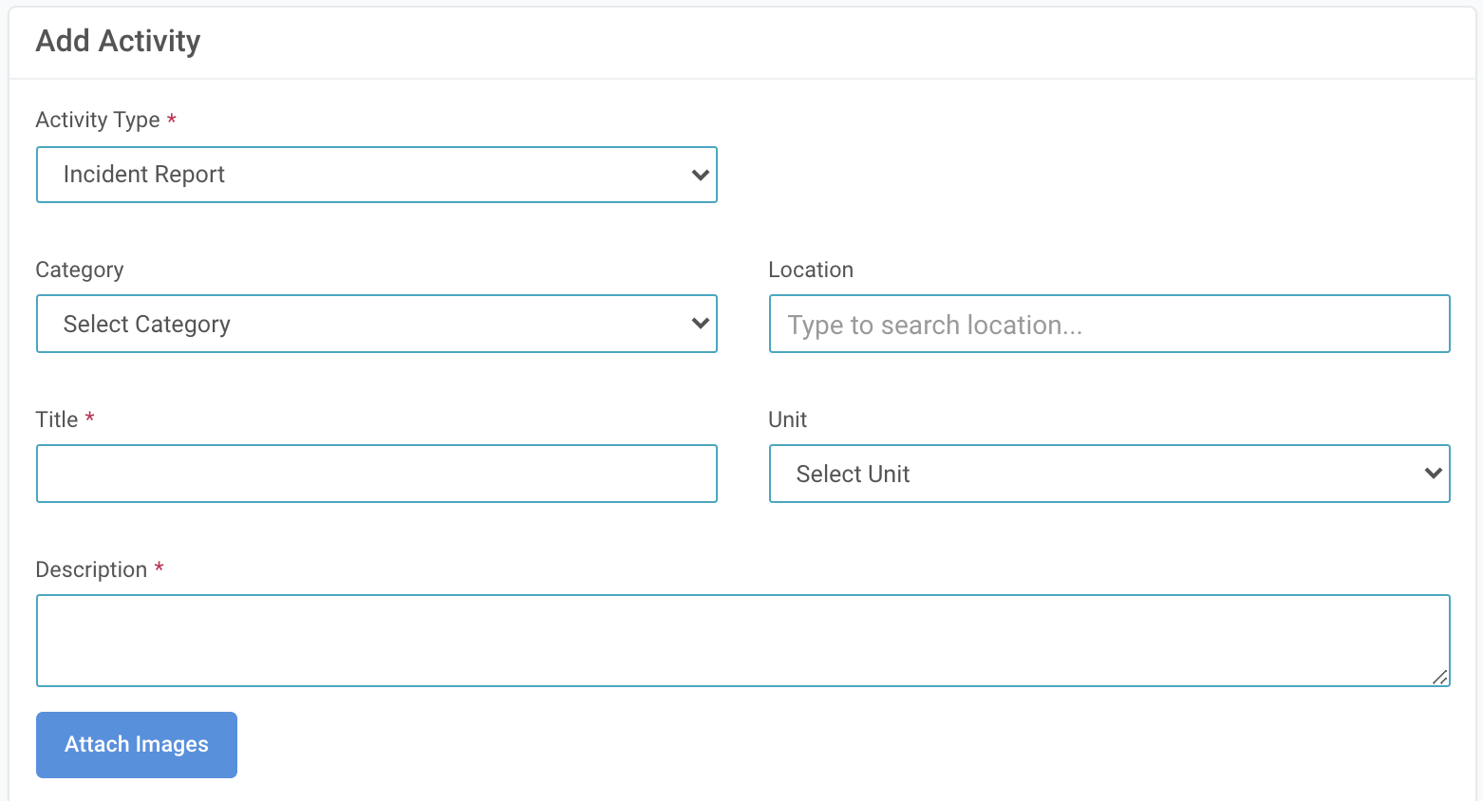Click the Location field label
Screen dimensions: 1483x801
[x=811, y=270]
